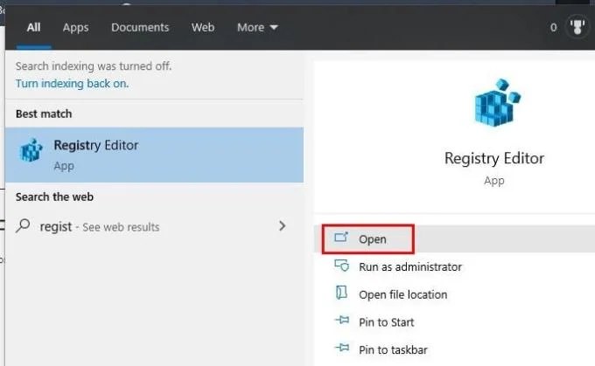This screenshot has height=366, width=595.
Task: Click Registry Editor icon in best match
Action: (31, 150)
